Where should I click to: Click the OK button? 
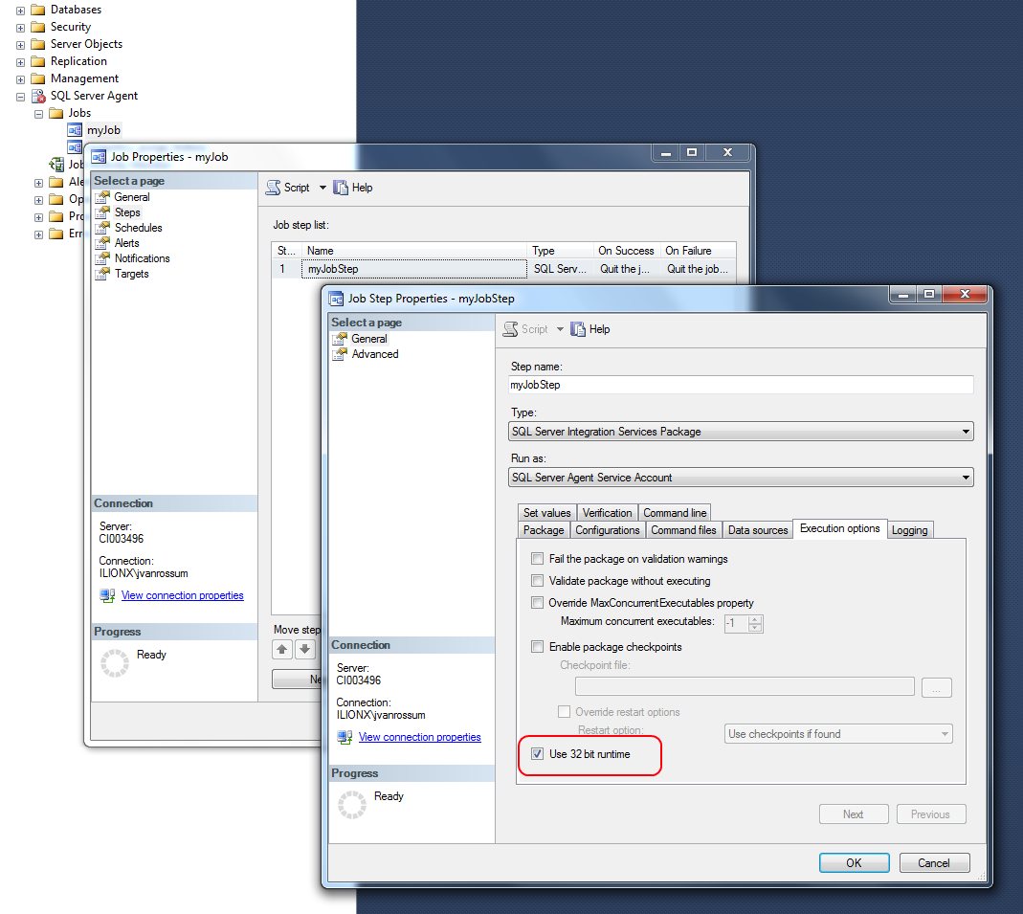(854, 862)
